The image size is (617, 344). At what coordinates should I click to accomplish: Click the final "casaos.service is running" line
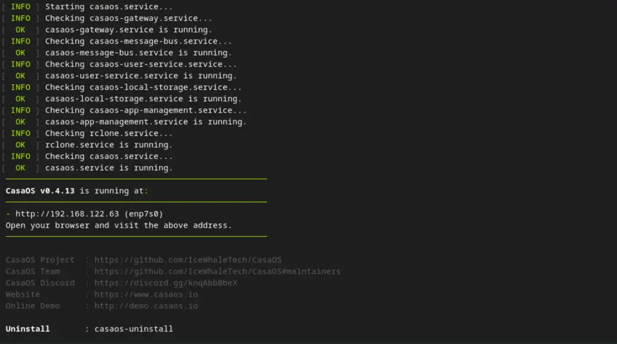click(108, 168)
